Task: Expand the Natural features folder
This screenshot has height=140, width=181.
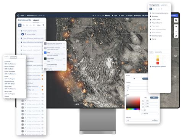Action: 19,42
